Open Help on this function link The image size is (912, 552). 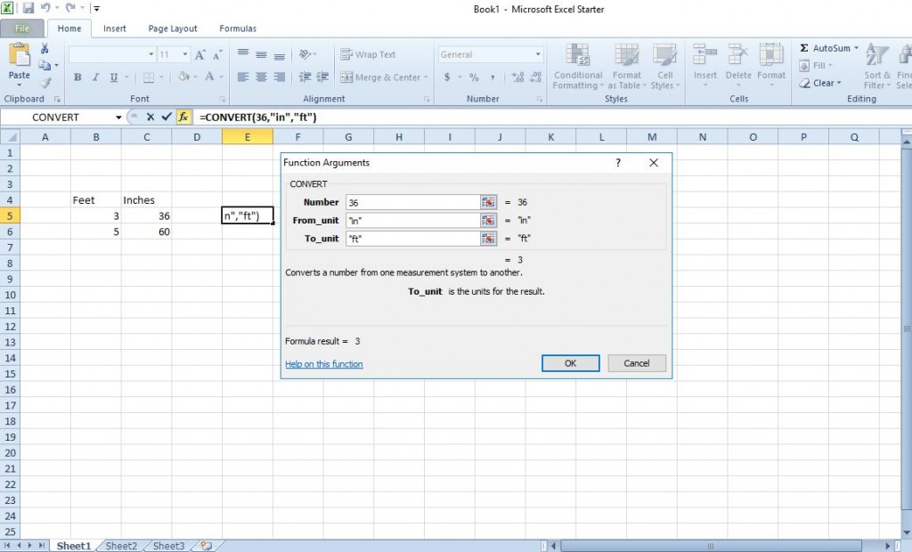point(324,364)
